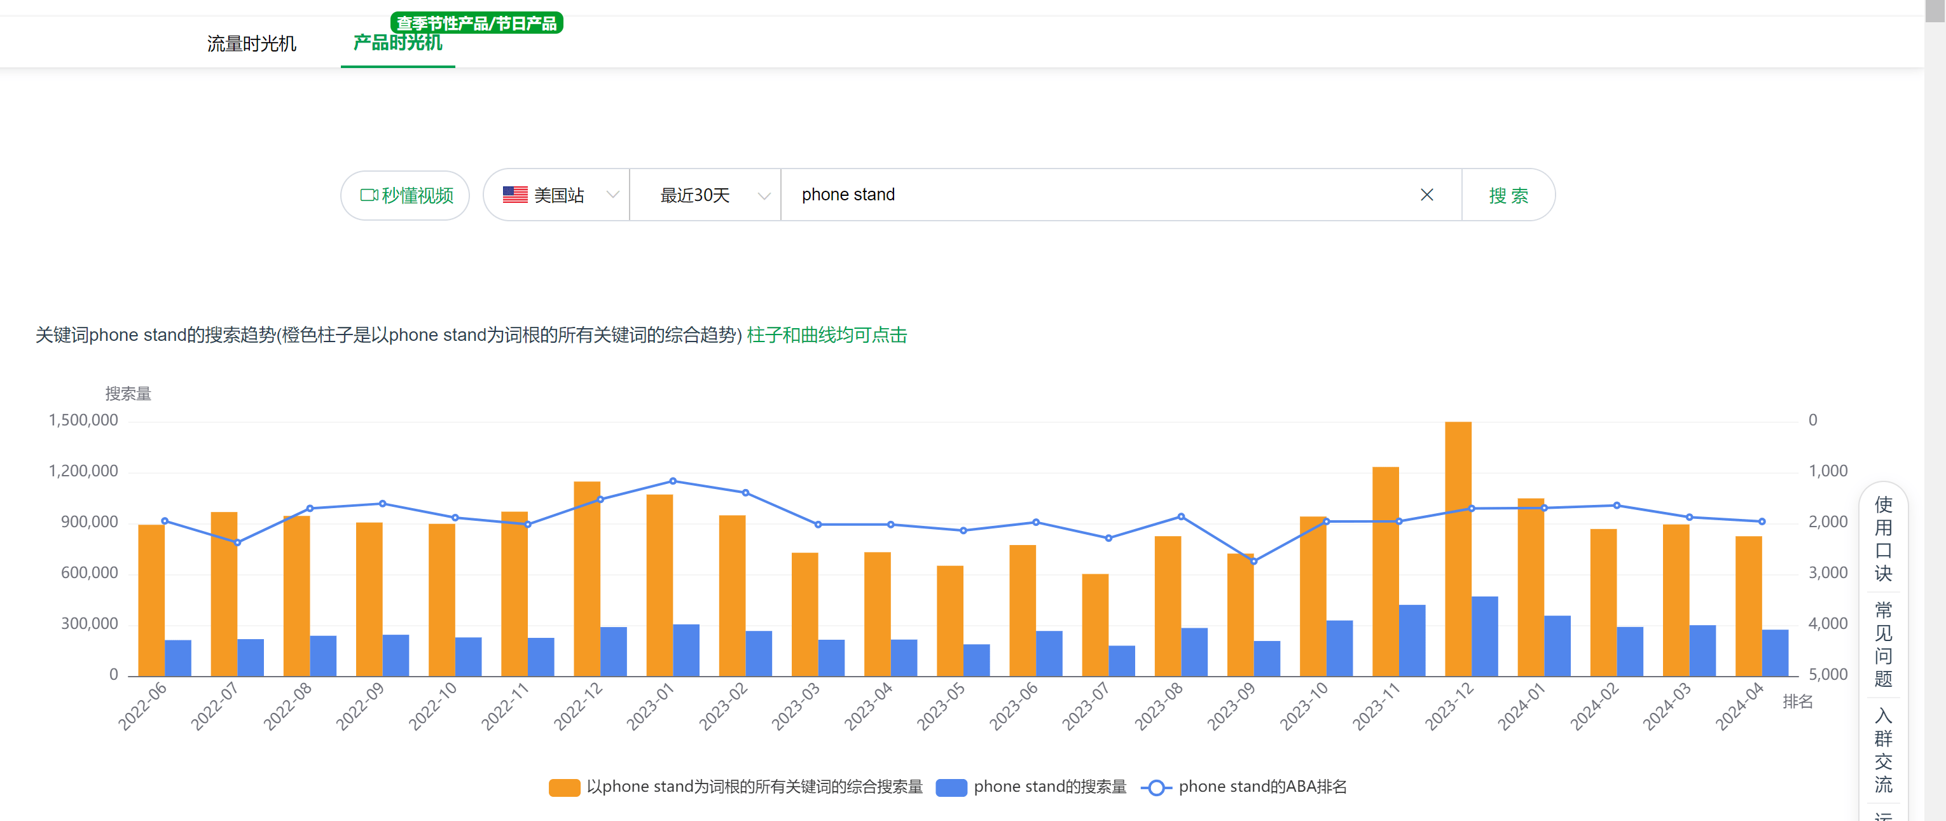Click the green 查季节性产品/节日产品 badge
Image resolution: width=1946 pixels, height=821 pixels.
point(477,23)
